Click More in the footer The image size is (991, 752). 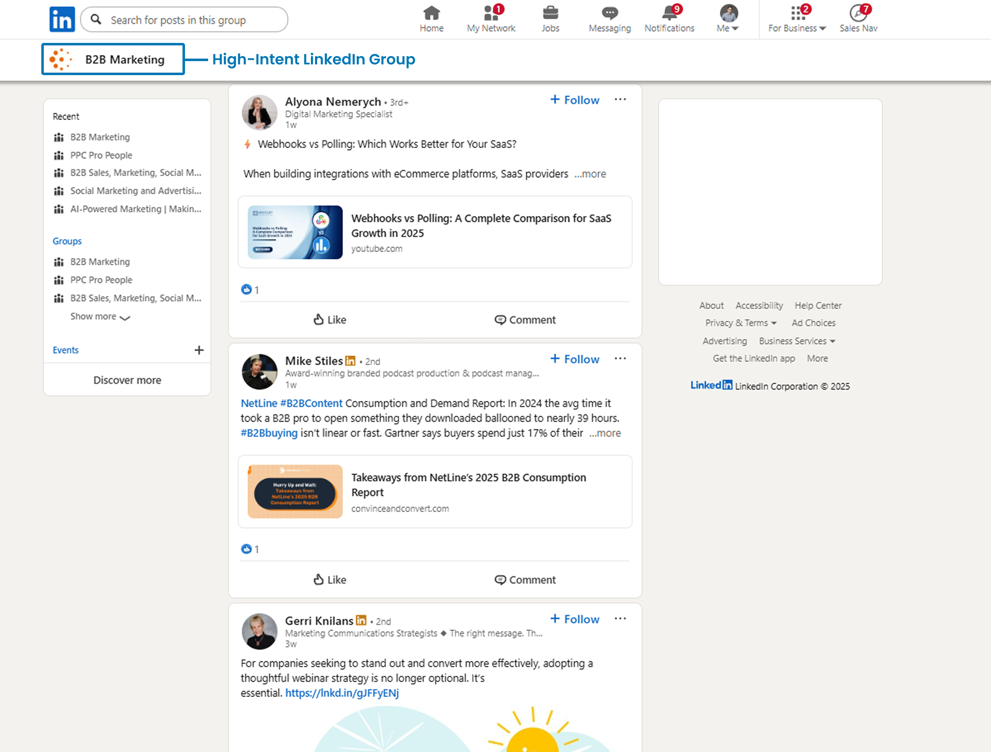pos(817,358)
